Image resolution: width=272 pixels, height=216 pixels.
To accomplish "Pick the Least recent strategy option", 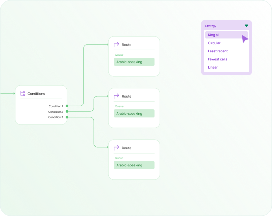I will (218, 51).
